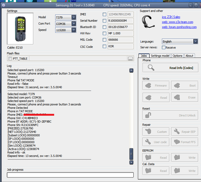Image resolution: width=201 pixels, height=182 pixels.
Task: Browse for PTT_TABLE flash file
Action: (130, 59)
